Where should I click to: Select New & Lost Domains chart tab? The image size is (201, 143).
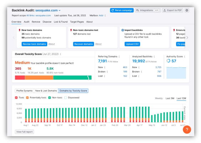(x=46, y=91)
